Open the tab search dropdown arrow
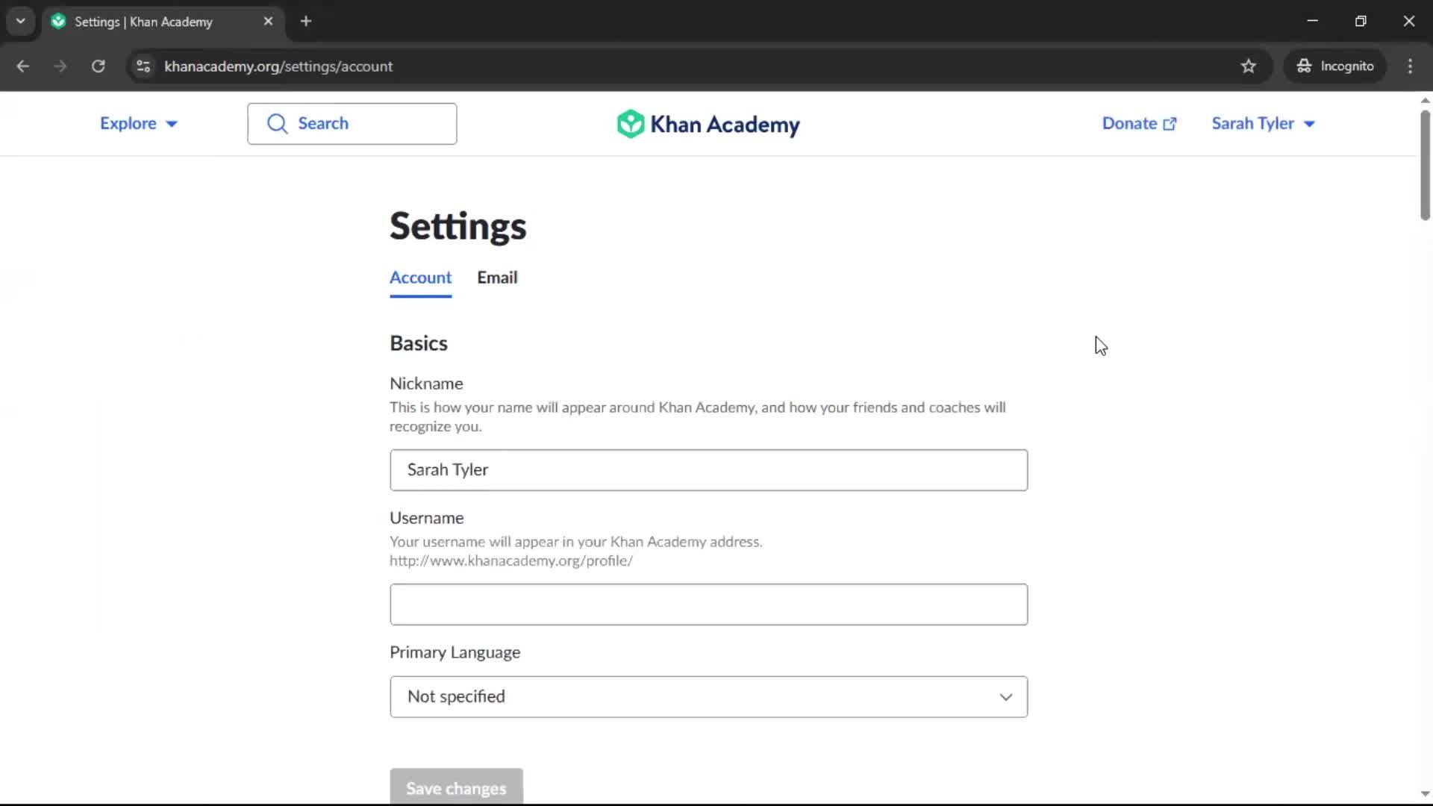The width and height of the screenshot is (1433, 806). click(21, 22)
